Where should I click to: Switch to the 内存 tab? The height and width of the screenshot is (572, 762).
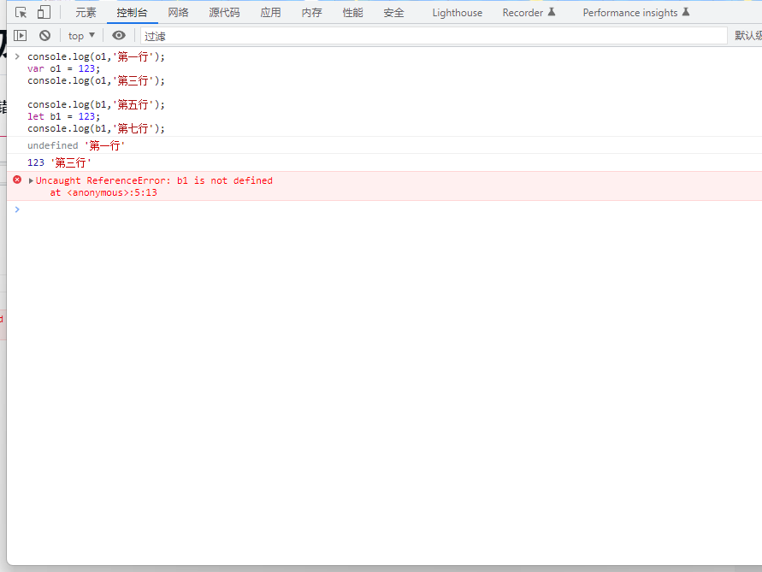(x=312, y=13)
